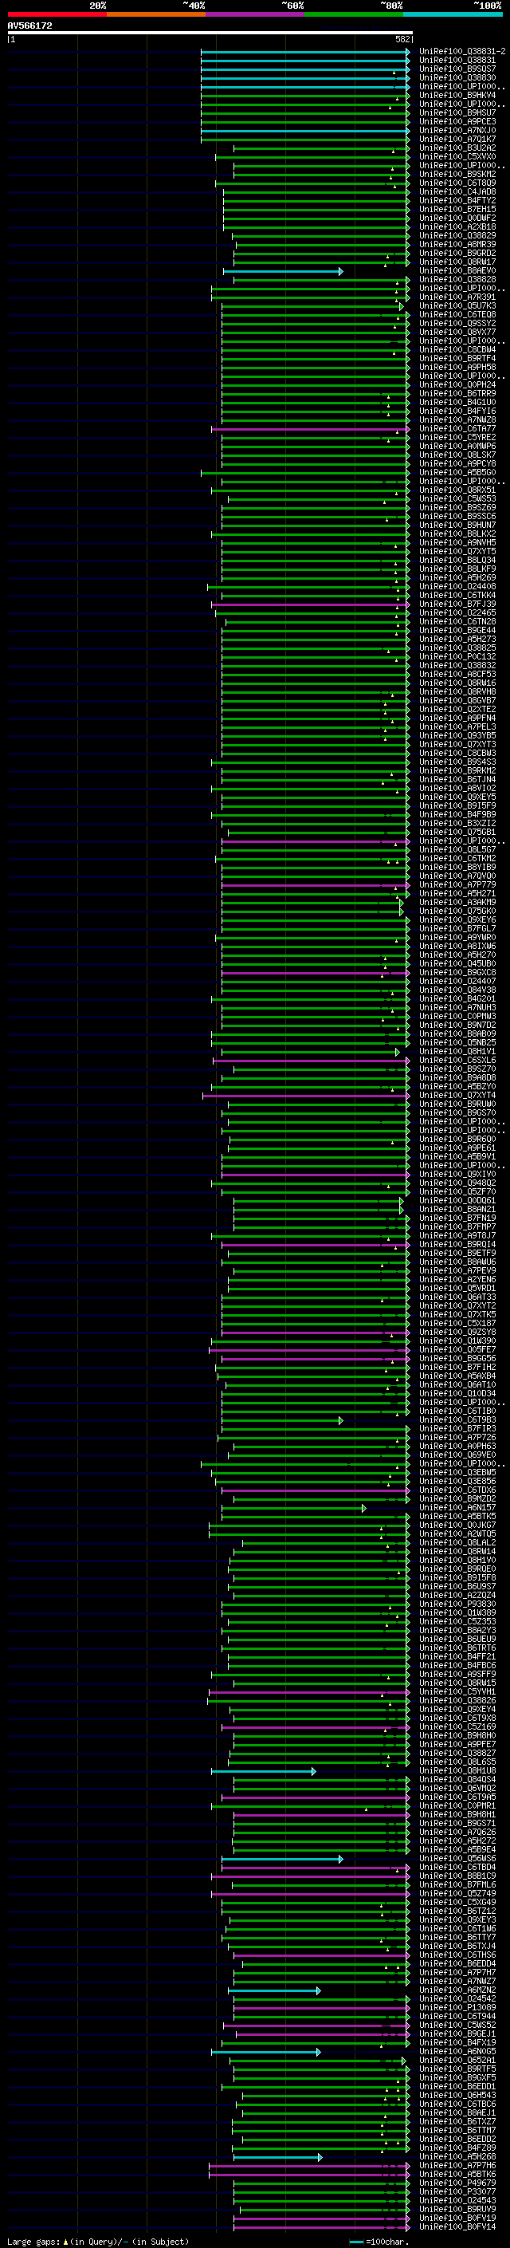Click the red 20% identity legend segment
Image resolution: width=510 pixels, height=2248 pixels.
pyautogui.click(x=57, y=14)
